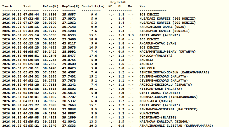Select 'TOKLUCA-(MALATYA)' location

[x=156, y=56]
